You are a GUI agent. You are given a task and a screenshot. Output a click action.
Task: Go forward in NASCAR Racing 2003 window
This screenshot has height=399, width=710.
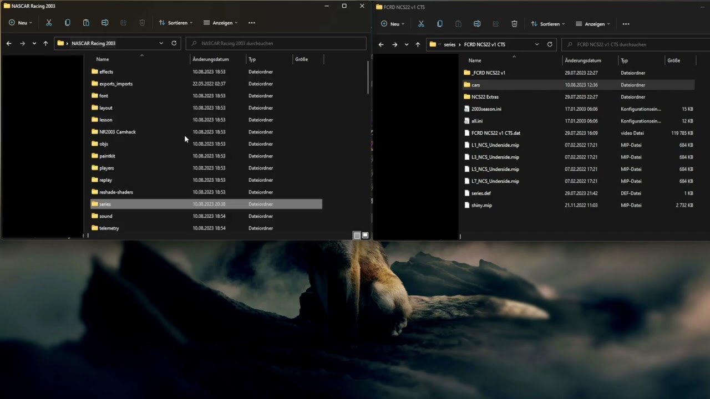point(22,43)
